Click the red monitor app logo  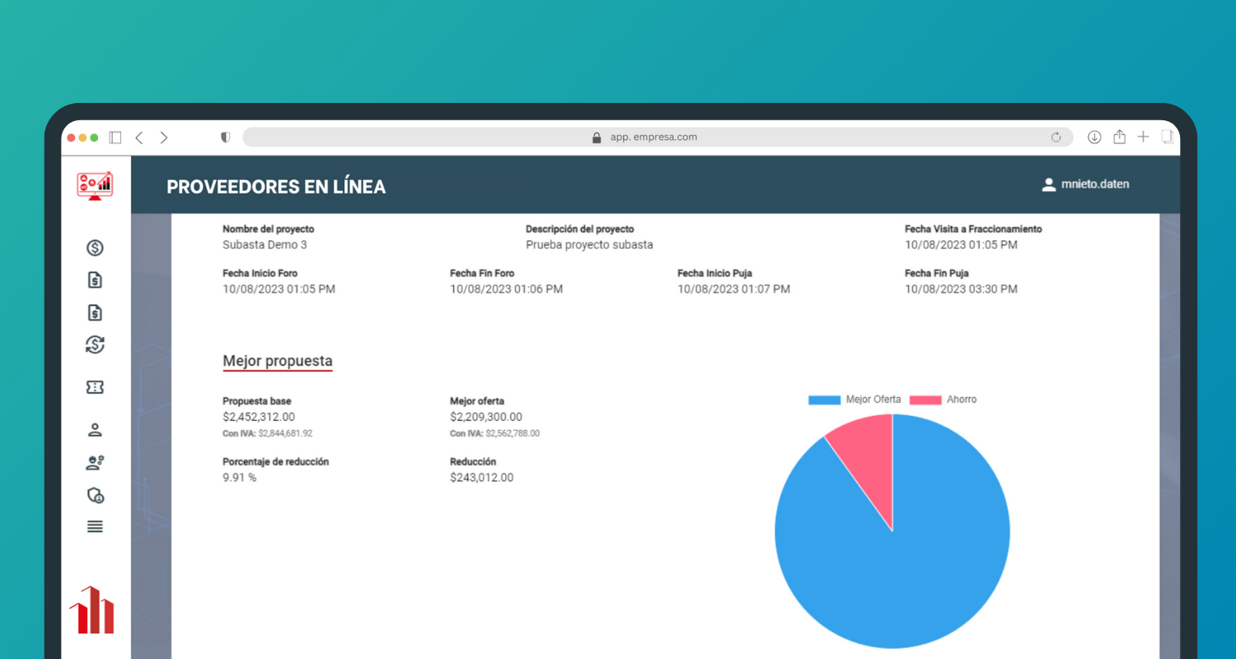(95, 185)
